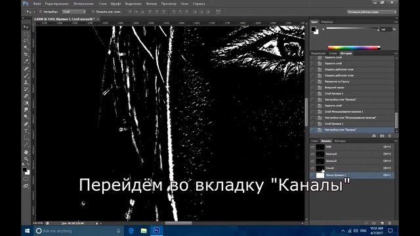Screen dimensions: 420x236
Task: Open the Слой auto-select dropdown
Action: [x=74, y=12]
